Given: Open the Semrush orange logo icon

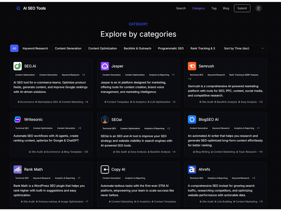Looking at the screenshot, I should pos(192,66).
